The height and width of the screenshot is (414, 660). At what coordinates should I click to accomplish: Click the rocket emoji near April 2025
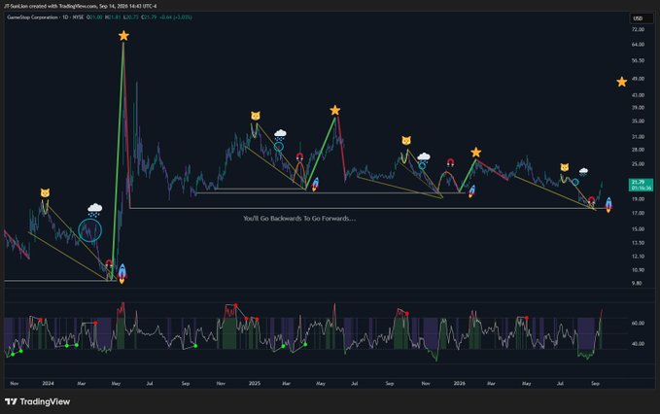315,185
